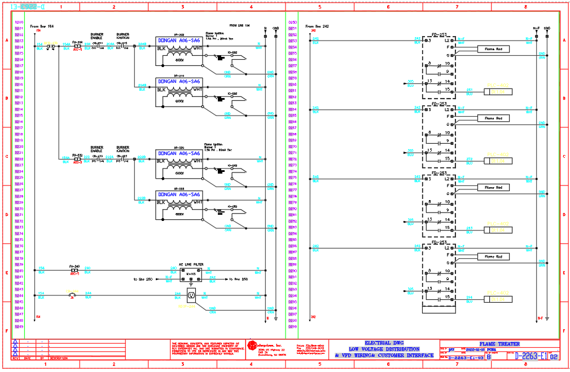
Task: Click the mirrored drawing number in the top-left corner
Action: pyautogui.click(x=28, y=7)
